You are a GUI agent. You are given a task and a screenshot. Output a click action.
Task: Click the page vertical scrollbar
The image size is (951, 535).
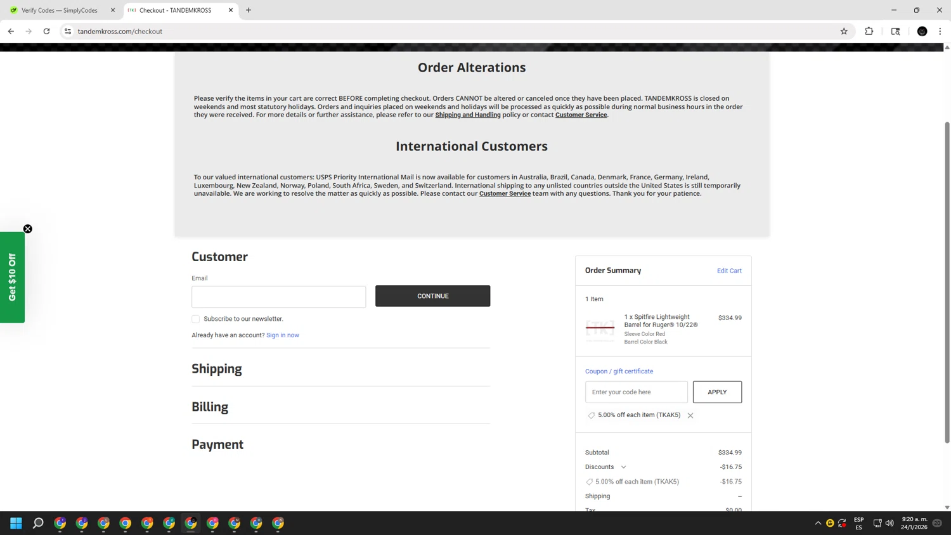[947, 281]
